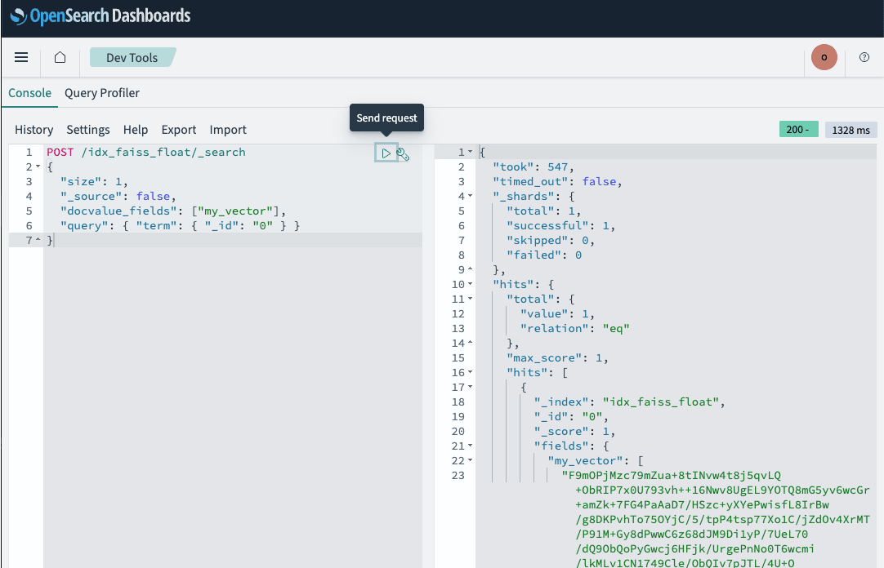Viewport: 884px width, 568px height.
Task: Toggle fold marker at response line 9
Action: [471, 269]
